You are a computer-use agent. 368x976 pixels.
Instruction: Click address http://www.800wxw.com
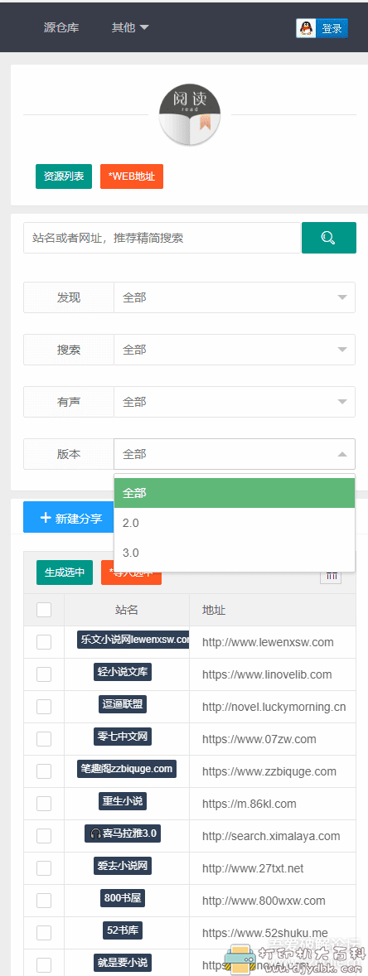coord(264,901)
